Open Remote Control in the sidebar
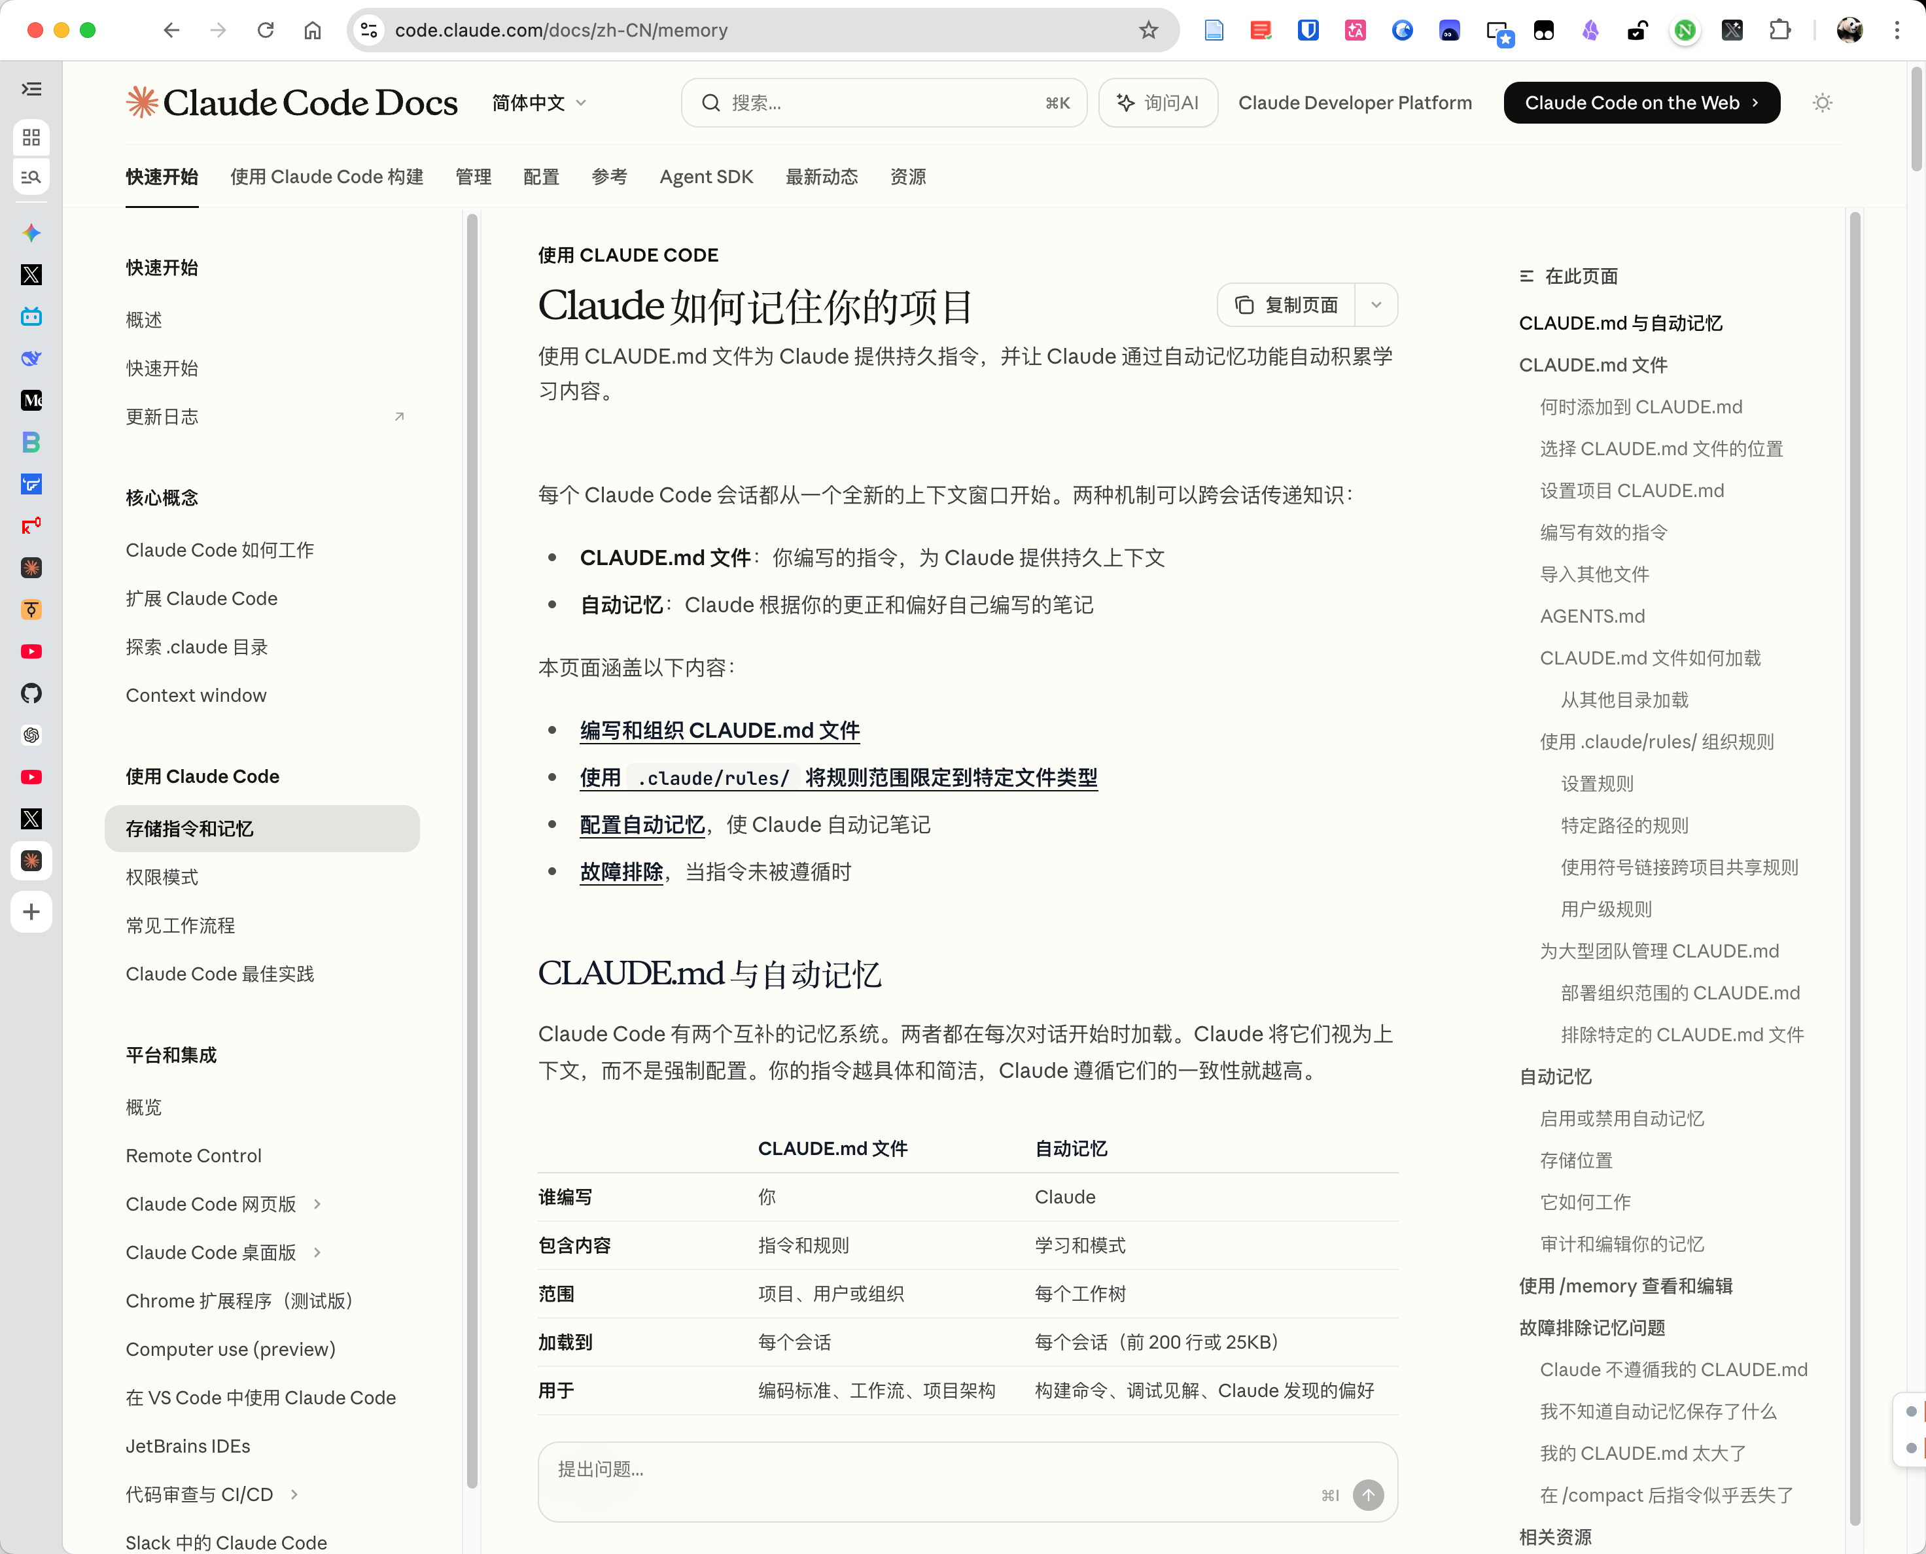This screenshot has width=1926, height=1554. pyautogui.click(x=194, y=1156)
